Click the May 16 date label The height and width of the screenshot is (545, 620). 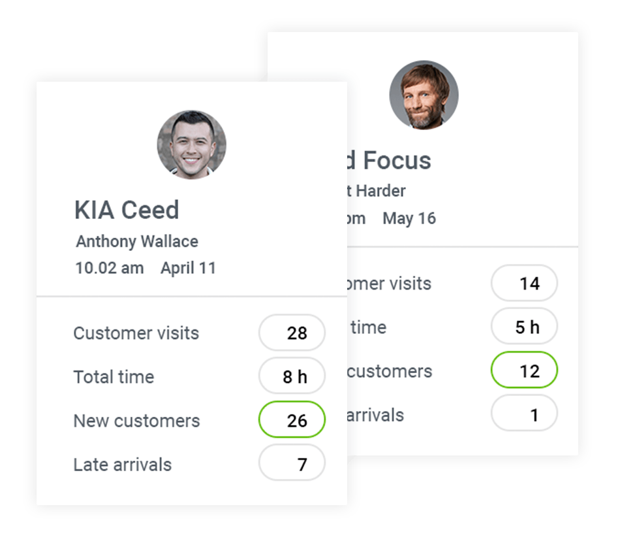(x=409, y=218)
